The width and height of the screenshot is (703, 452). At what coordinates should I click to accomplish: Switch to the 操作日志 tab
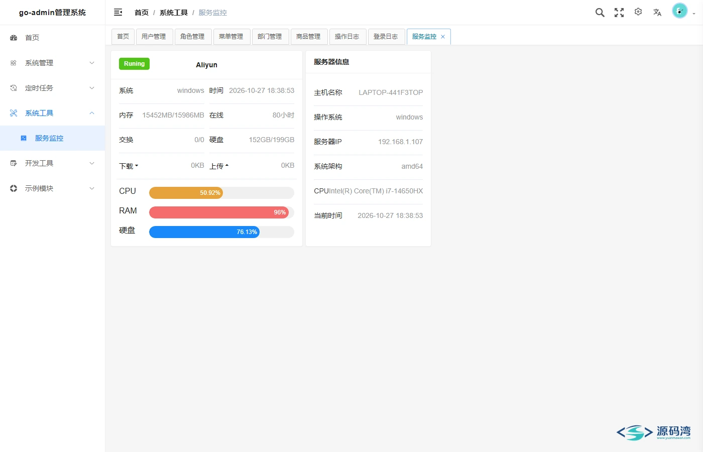347,37
